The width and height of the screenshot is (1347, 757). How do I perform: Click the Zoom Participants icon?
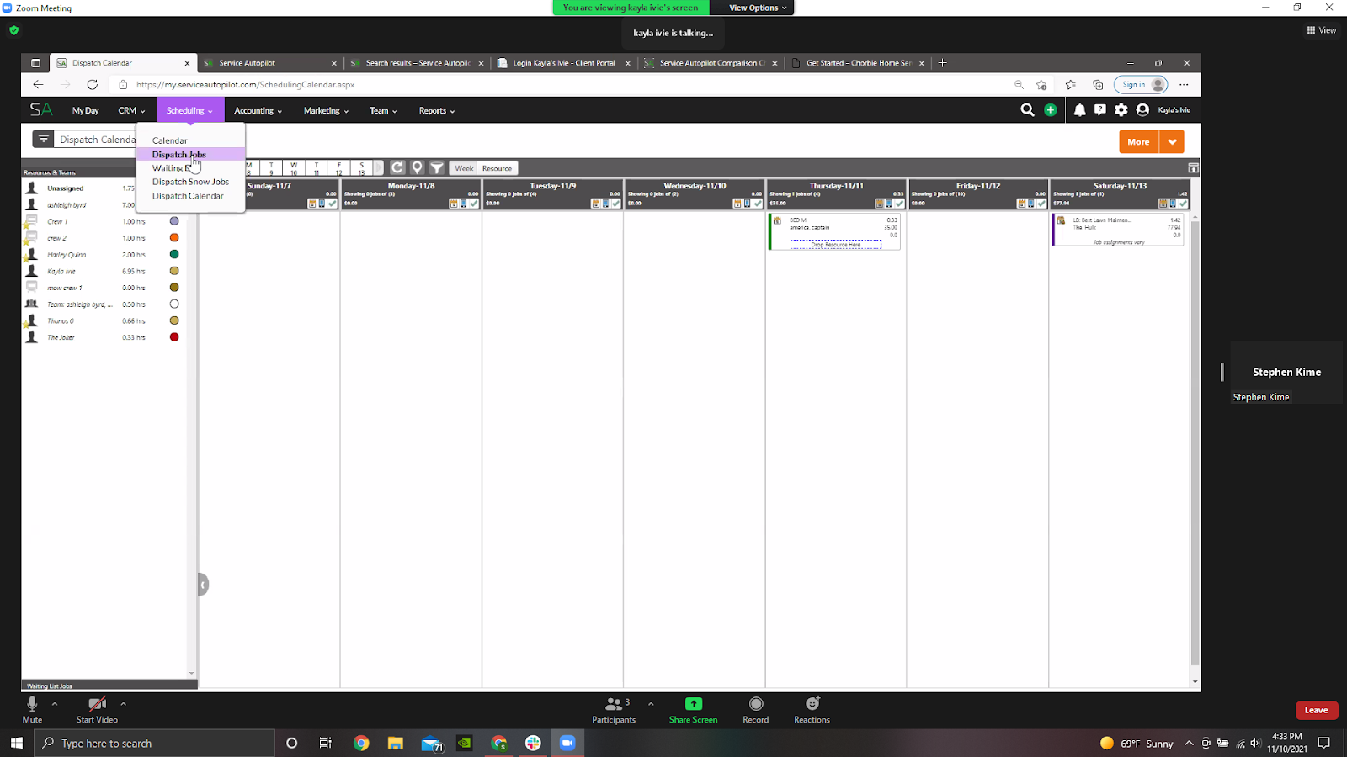(x=614, y=704)
